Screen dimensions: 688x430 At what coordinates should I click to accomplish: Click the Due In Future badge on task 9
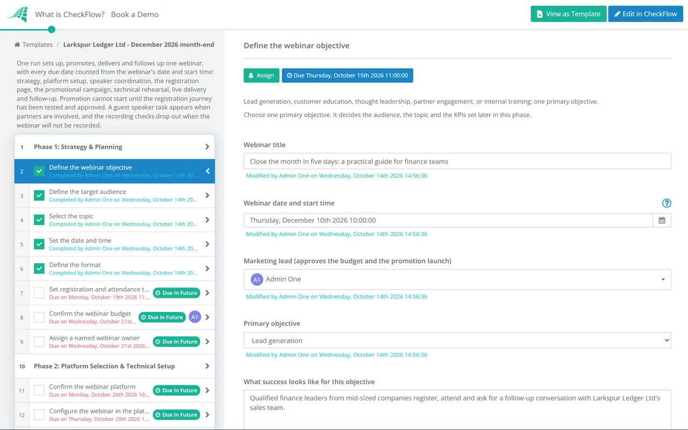176,342
